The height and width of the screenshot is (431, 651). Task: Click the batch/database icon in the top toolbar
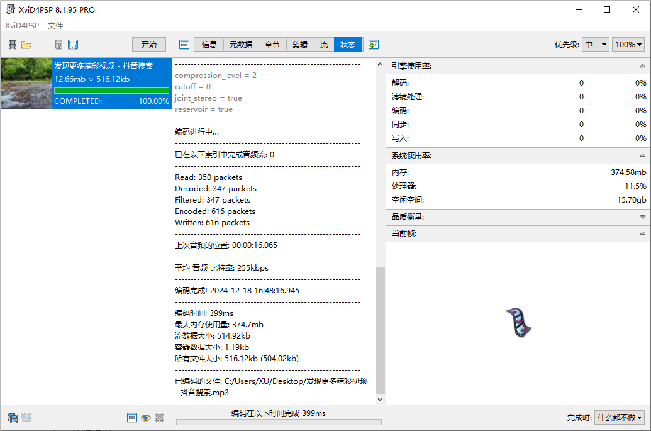58,44
